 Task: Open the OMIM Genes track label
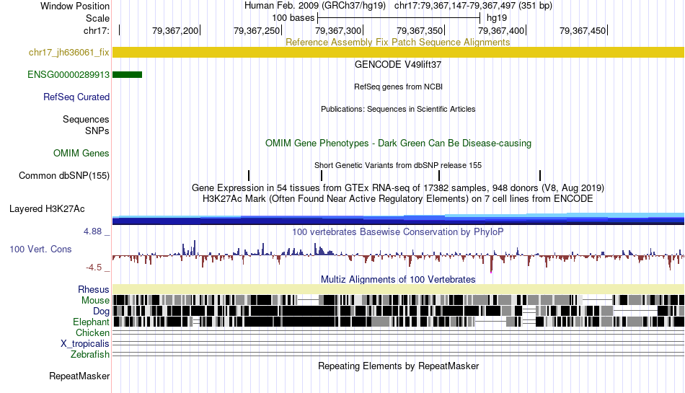(x=81, y=154)
